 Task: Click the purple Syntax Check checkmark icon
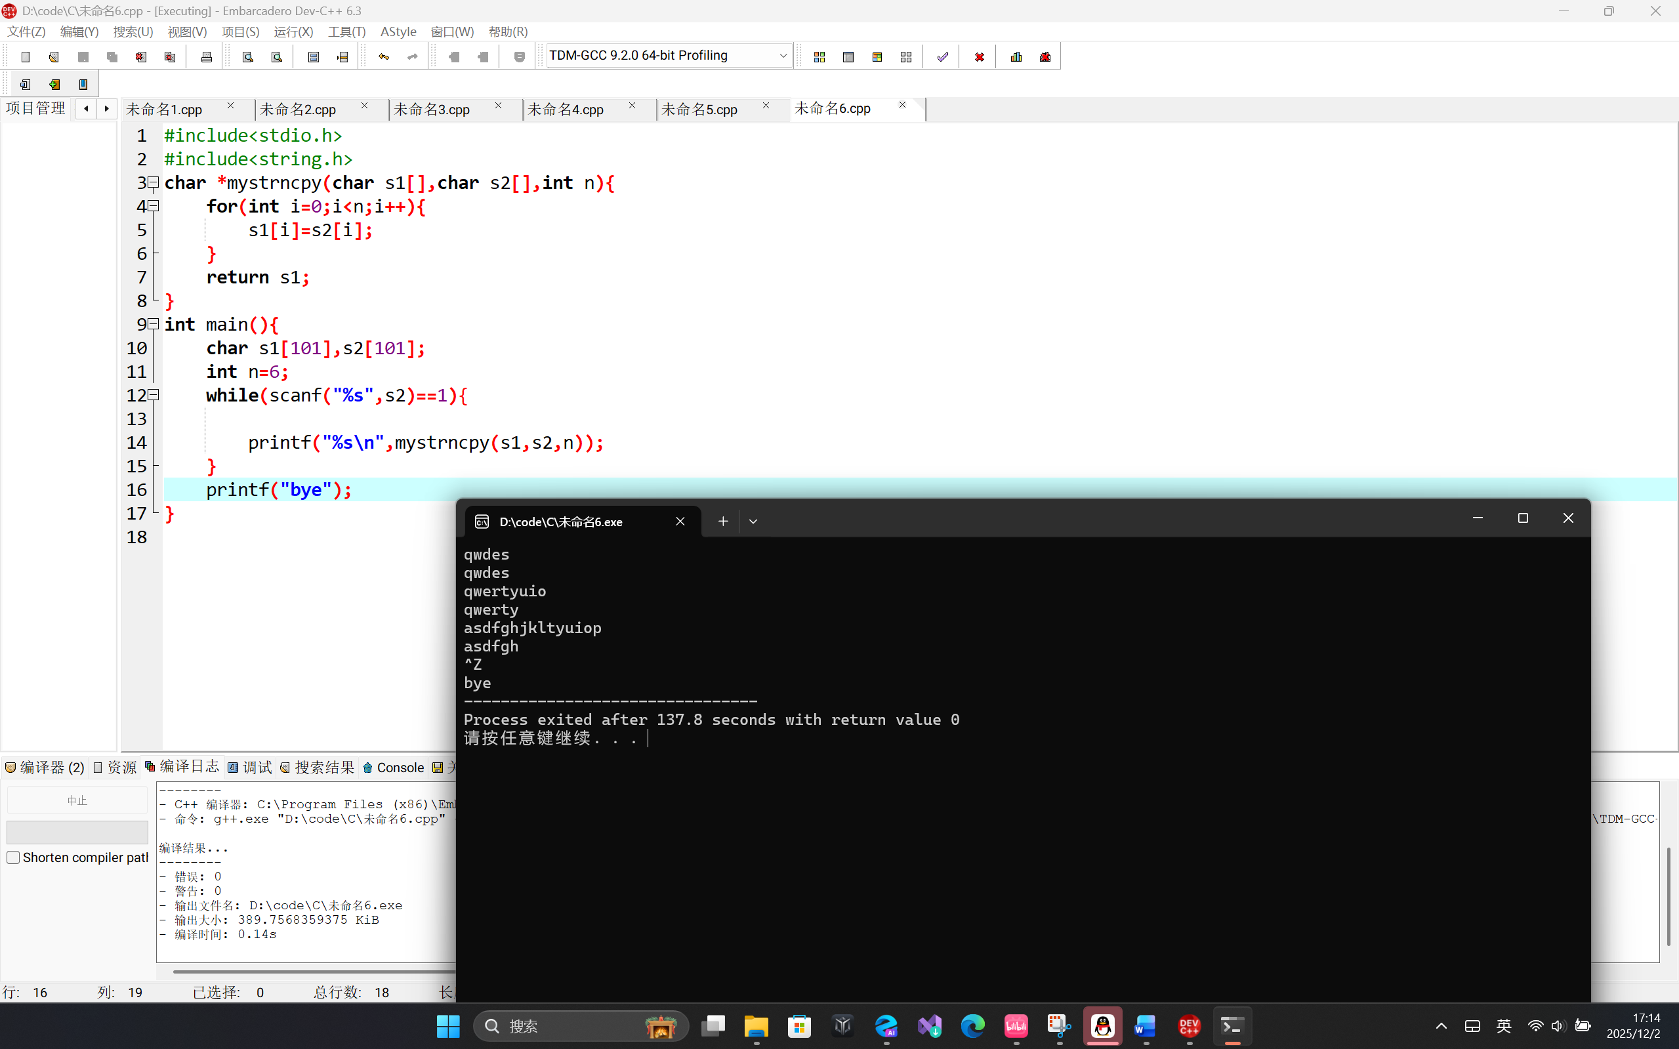(x=942, y=57)
